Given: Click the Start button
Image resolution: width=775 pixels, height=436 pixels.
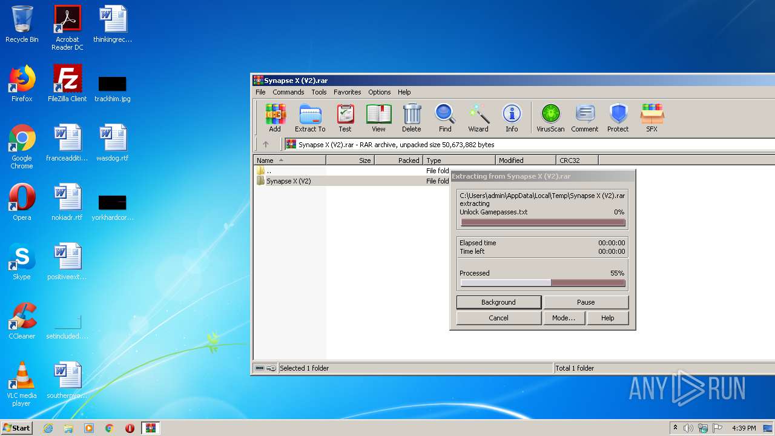Looking at the screenshot, I should (16, 428).
